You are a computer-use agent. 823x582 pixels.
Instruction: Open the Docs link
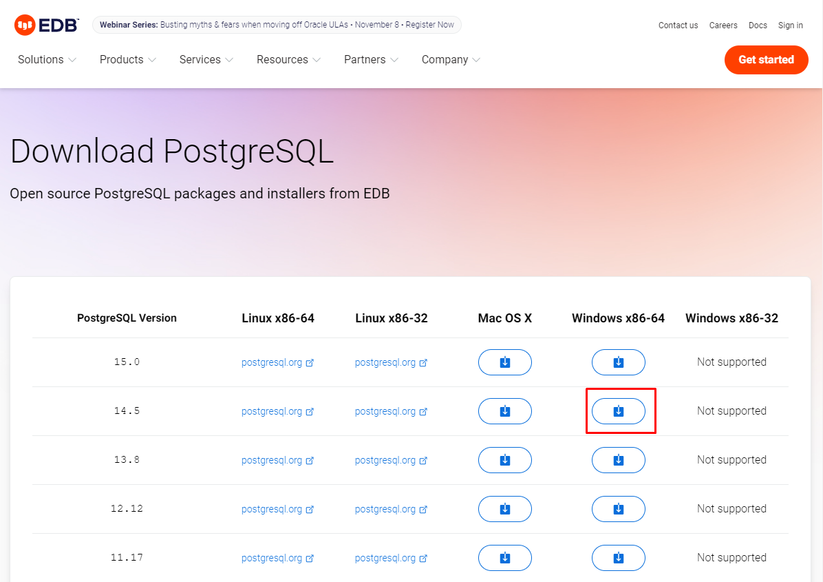758,25
